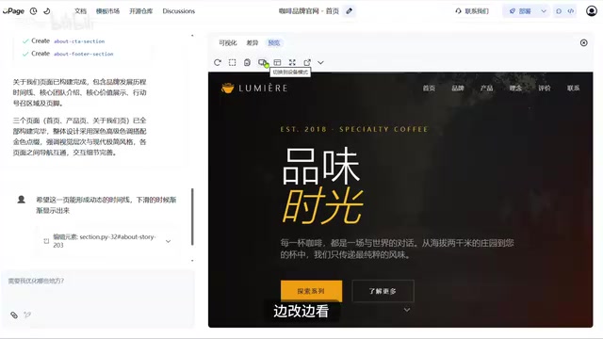Refresh the preview
The image size is (603, 339).
click(218, 62)
